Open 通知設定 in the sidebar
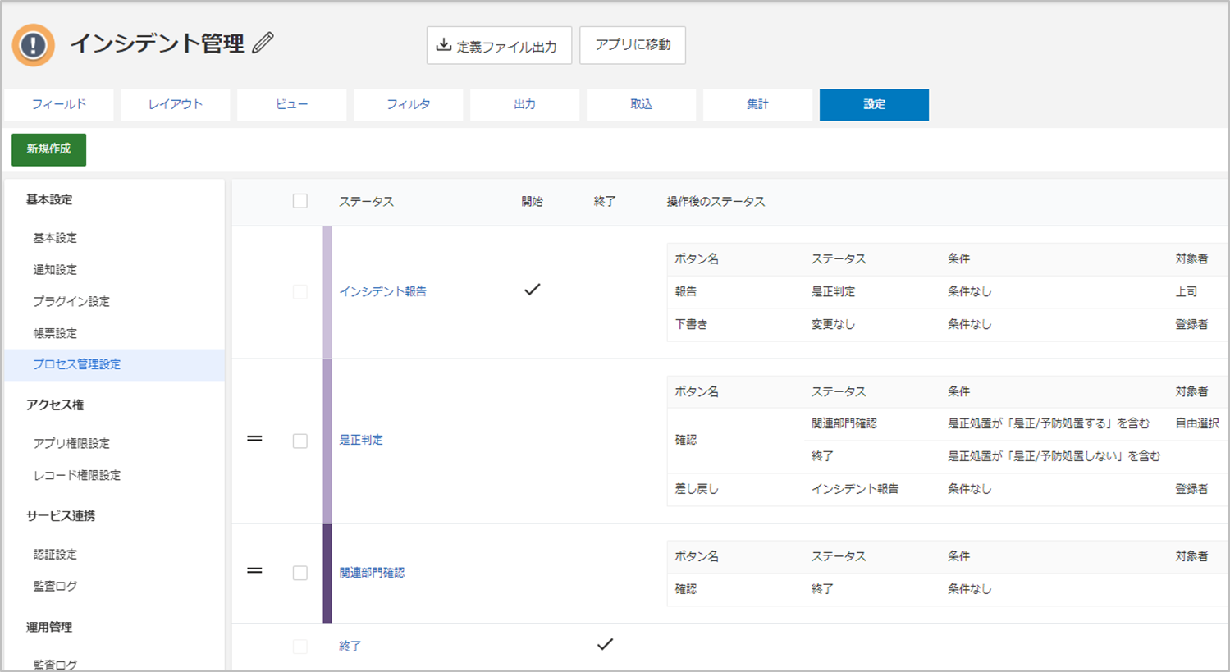Viewport: 1230px width, 672px height. (55, 270)
